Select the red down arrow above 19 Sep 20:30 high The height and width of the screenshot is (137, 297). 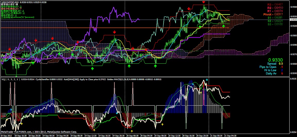(x=114, y=32)
